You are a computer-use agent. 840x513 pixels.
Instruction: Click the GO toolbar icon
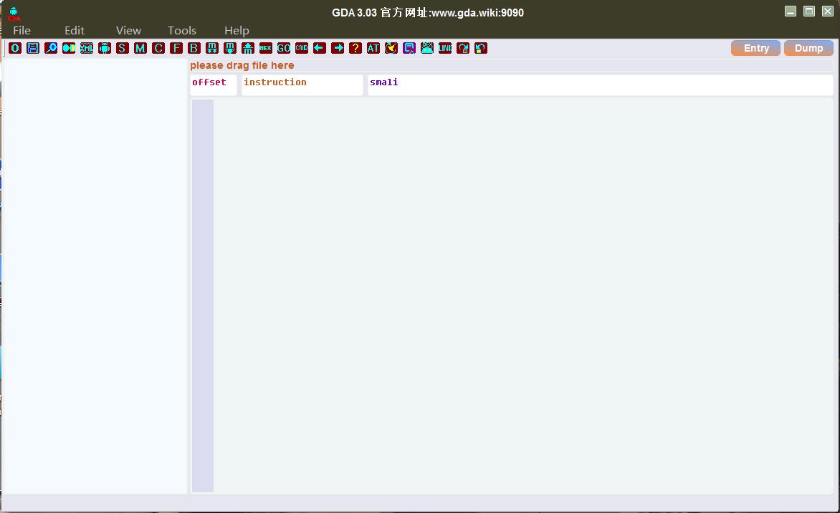tap(284, 48)
